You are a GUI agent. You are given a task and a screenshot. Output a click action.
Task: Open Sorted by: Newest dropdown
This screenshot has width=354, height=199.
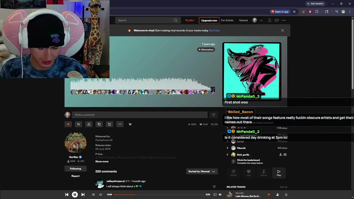[202, 172]
